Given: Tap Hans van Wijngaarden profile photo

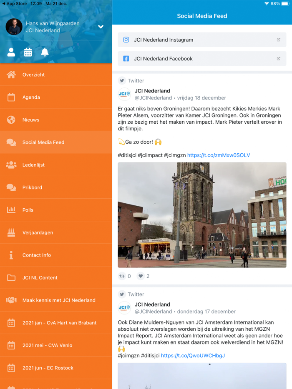Looking at the screenshot, I should (x=14, y=27).
